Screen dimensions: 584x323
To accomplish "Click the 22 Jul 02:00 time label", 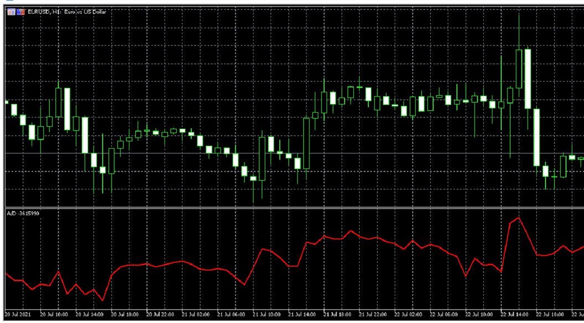I will [x=409, y=315].
